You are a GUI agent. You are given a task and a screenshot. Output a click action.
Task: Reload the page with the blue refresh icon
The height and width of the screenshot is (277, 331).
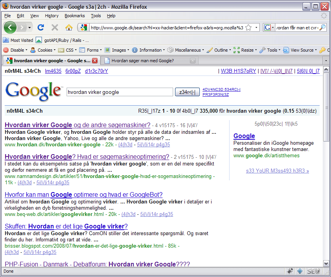click(x=41, y=27)
